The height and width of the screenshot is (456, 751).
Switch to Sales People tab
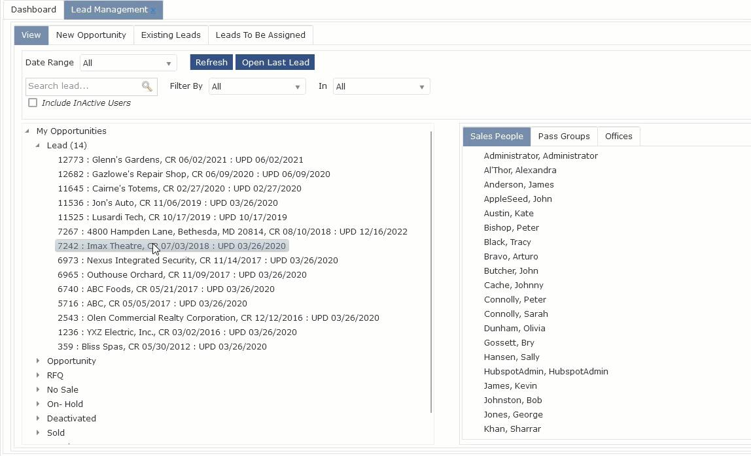click(x=497, y=137)
